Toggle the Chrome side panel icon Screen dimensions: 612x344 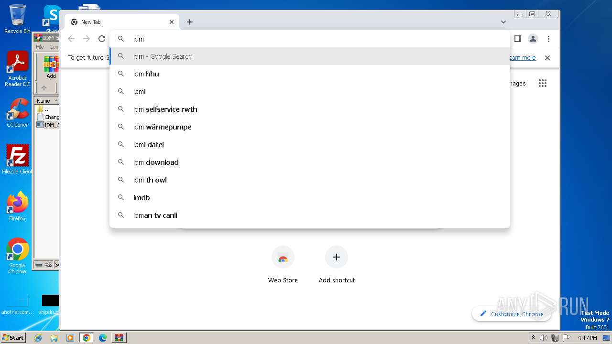coord(517,39)
